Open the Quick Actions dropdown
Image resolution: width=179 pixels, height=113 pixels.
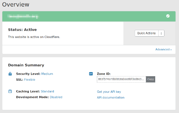pyautogui.click(x=147, y=33)
